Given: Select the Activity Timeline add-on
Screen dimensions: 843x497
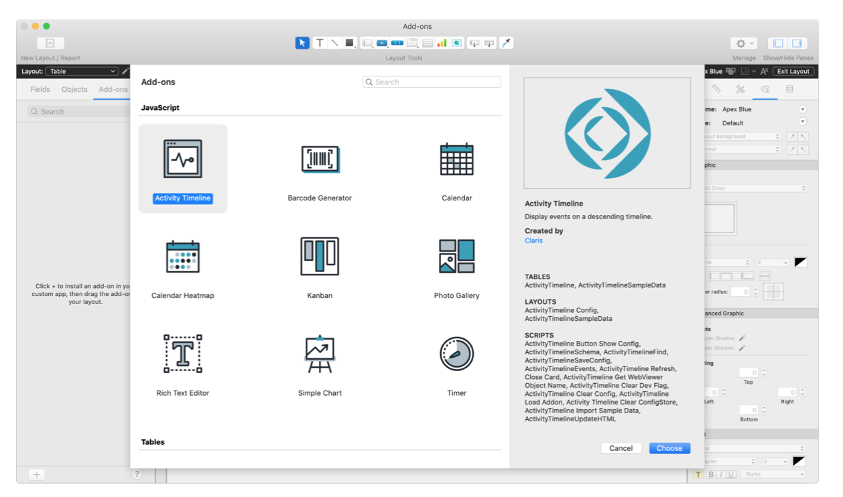Looking at the screenshot, I should [183, 169].
